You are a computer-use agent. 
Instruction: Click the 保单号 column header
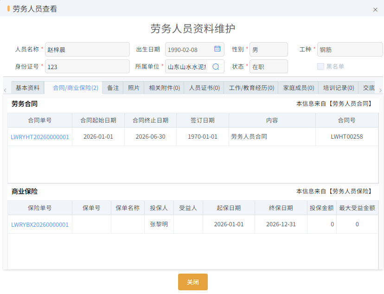(x=91, y=208)
